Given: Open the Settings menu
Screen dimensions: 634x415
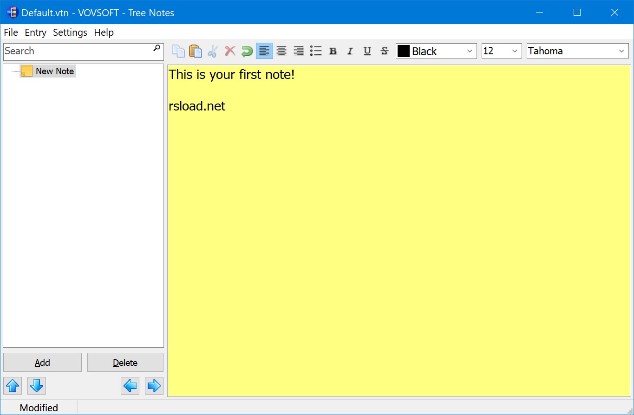Looking at the screenshot, I should [70, 32].
